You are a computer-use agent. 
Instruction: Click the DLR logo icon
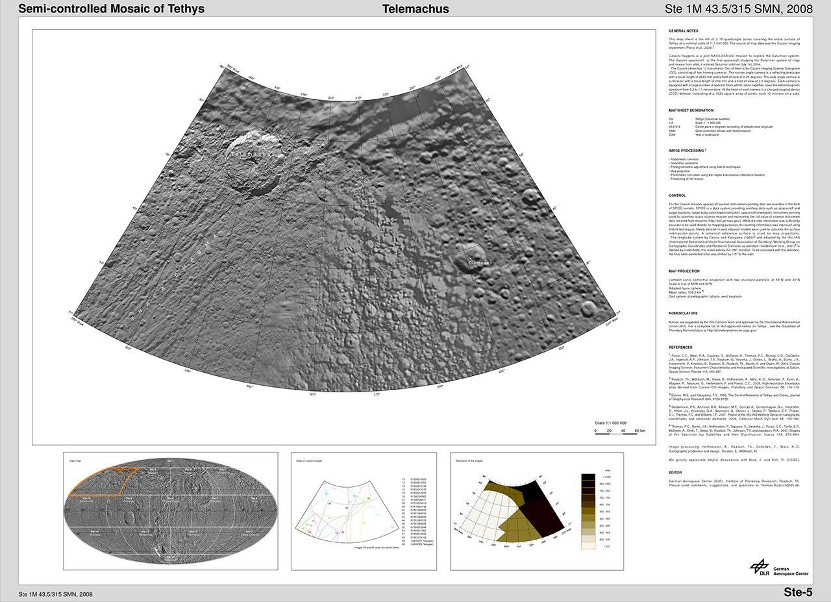click(760, 567)
